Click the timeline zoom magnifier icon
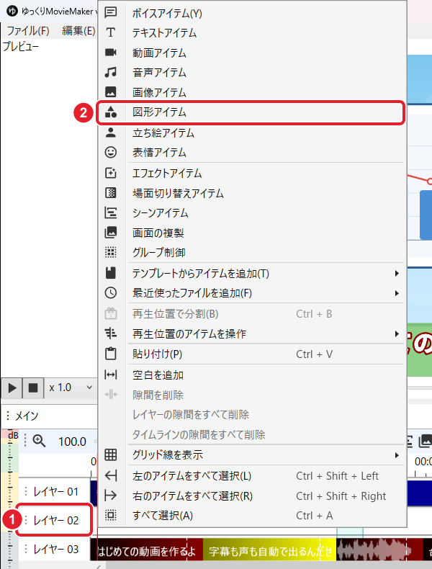This screenshot has height=569, width=432. click(39, 442)
